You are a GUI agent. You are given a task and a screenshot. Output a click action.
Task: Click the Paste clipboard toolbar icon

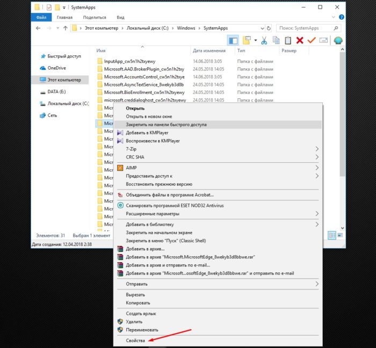click(x=288, y=40)
